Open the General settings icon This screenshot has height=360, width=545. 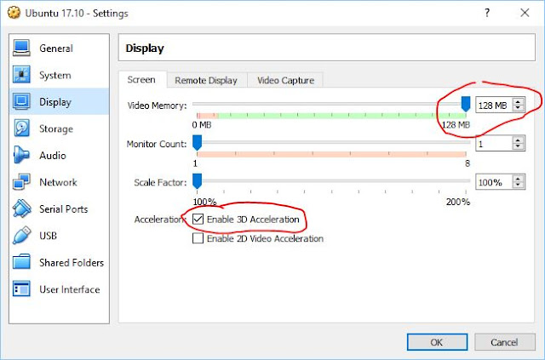pos(21,48)
